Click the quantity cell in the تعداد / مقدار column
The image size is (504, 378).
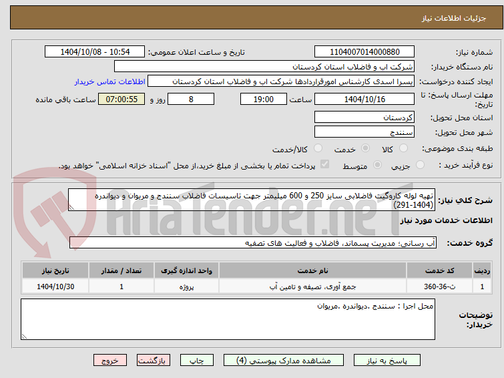121,287
